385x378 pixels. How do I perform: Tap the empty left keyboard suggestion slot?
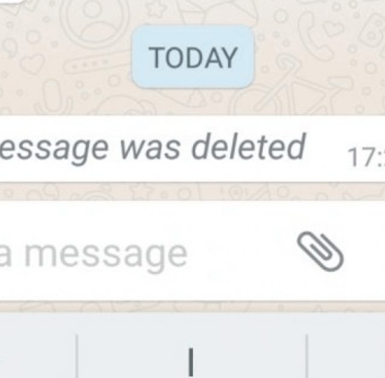coord(38,356)
